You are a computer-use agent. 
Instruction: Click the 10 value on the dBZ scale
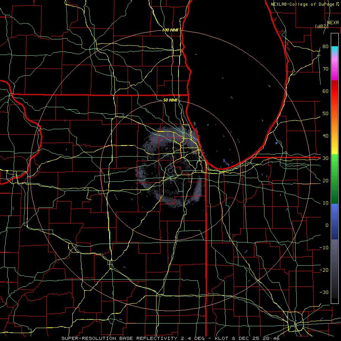(325, 203)
